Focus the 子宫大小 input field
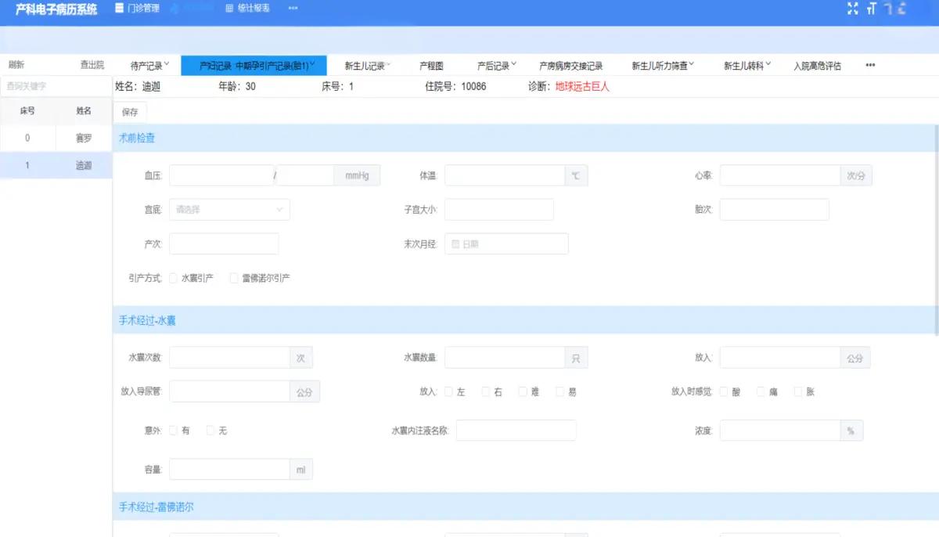 pos(499,210)
